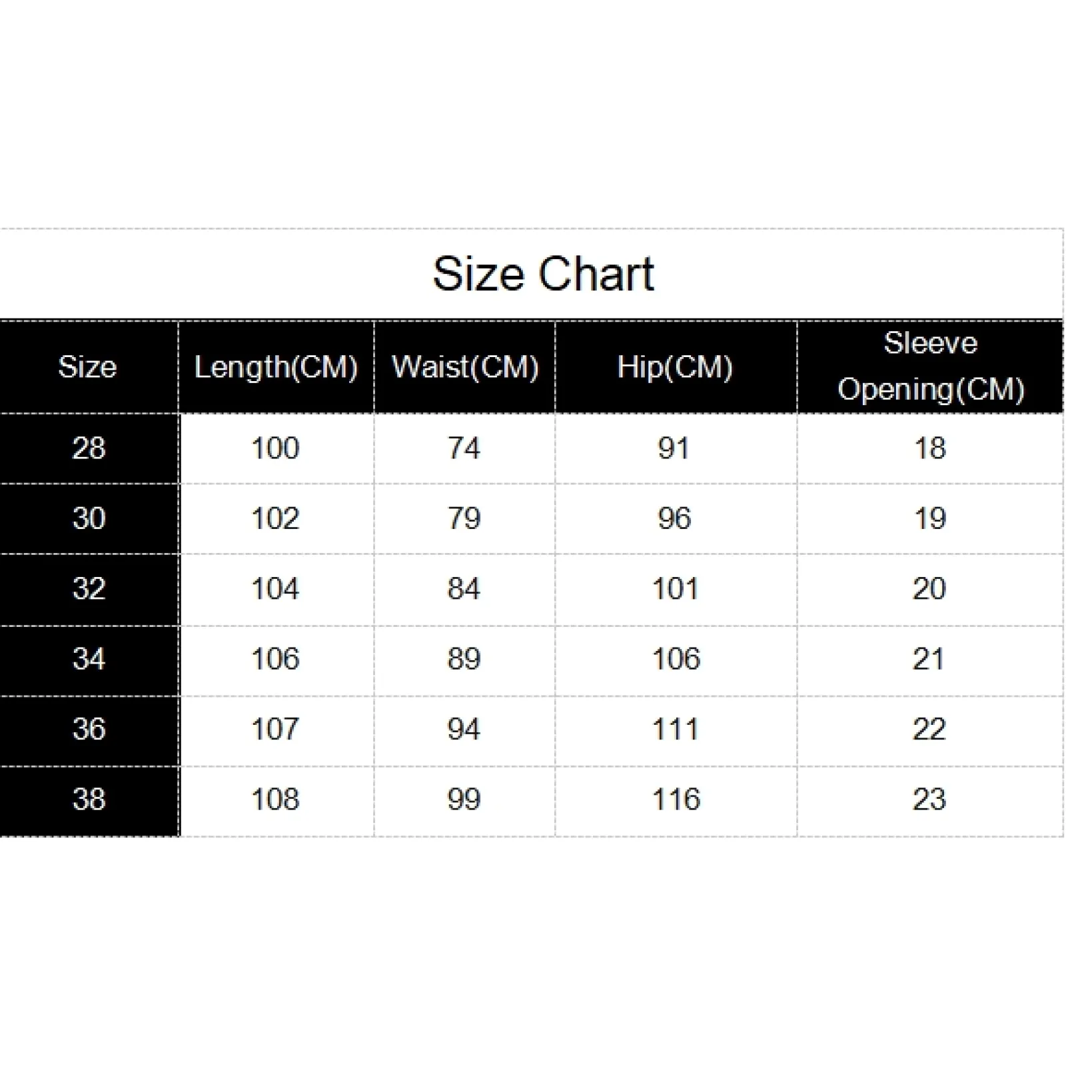Select the size 38 row label
This screenshot has width=1066, height=1066.
click(x=89, y=799)
